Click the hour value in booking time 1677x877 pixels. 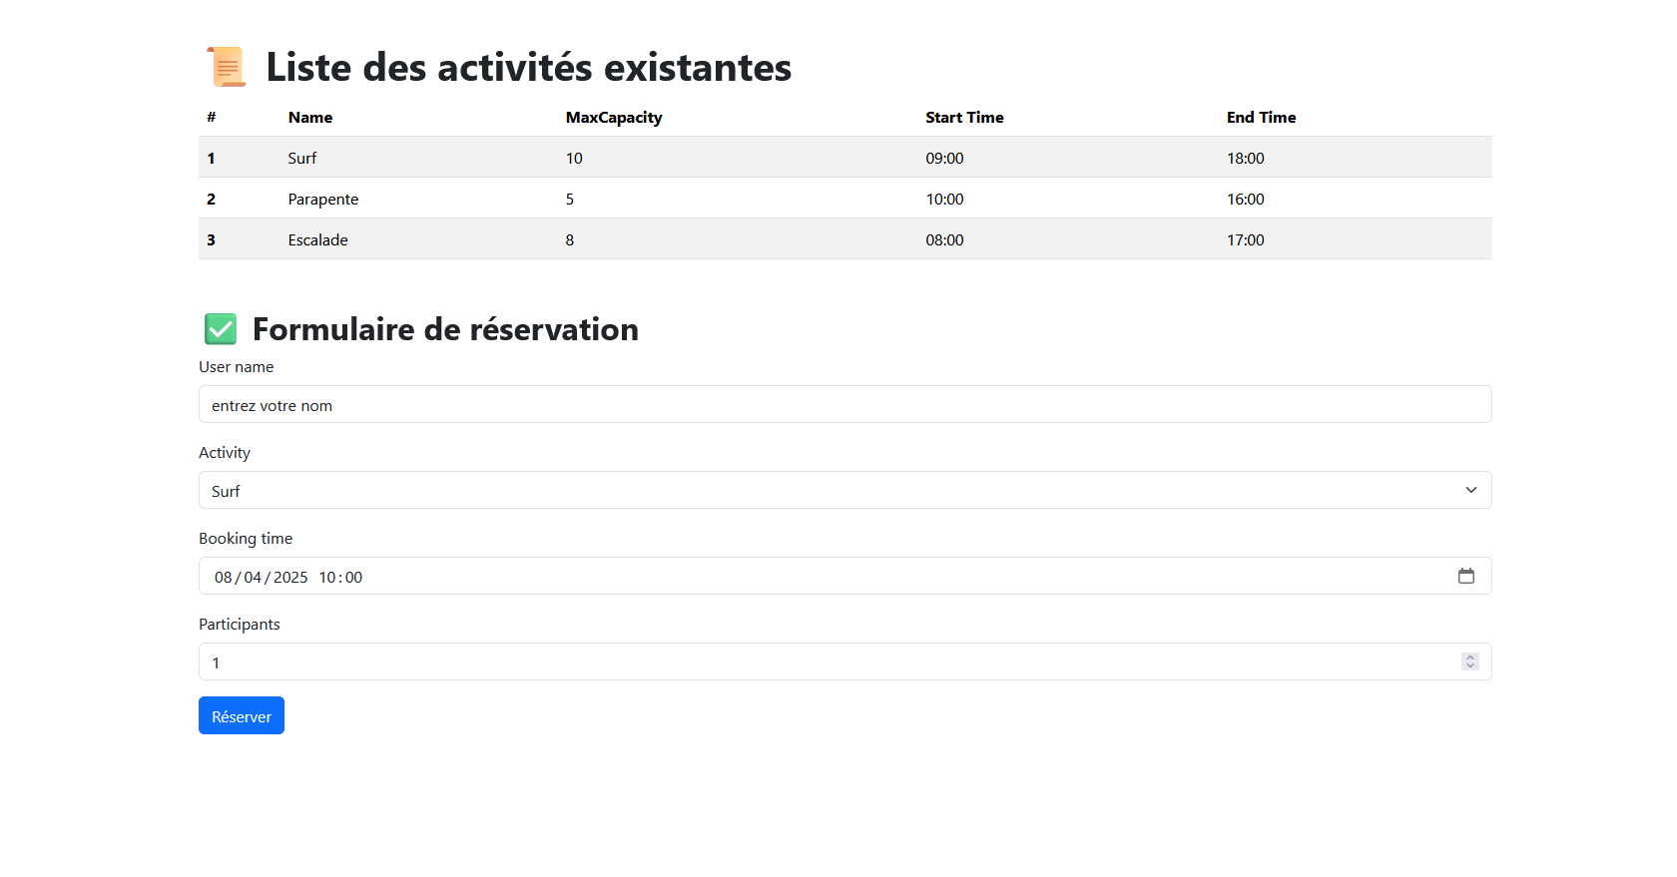pos(328,577)
